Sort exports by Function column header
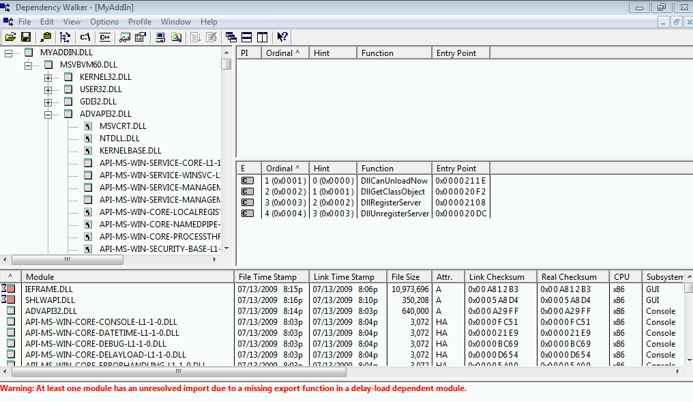The image size is (693, 402). coord(394,169)
